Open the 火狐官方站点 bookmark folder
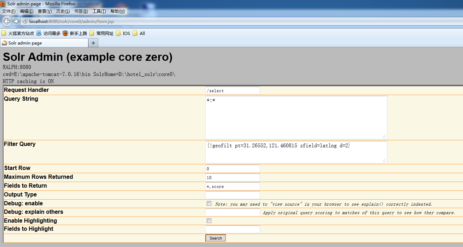The width and height of the screenshot is (463, 247). (18, 34)
